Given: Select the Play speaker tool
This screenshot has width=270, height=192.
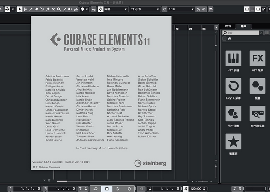Looking at the screenshot, I should (x=70, y=9).
